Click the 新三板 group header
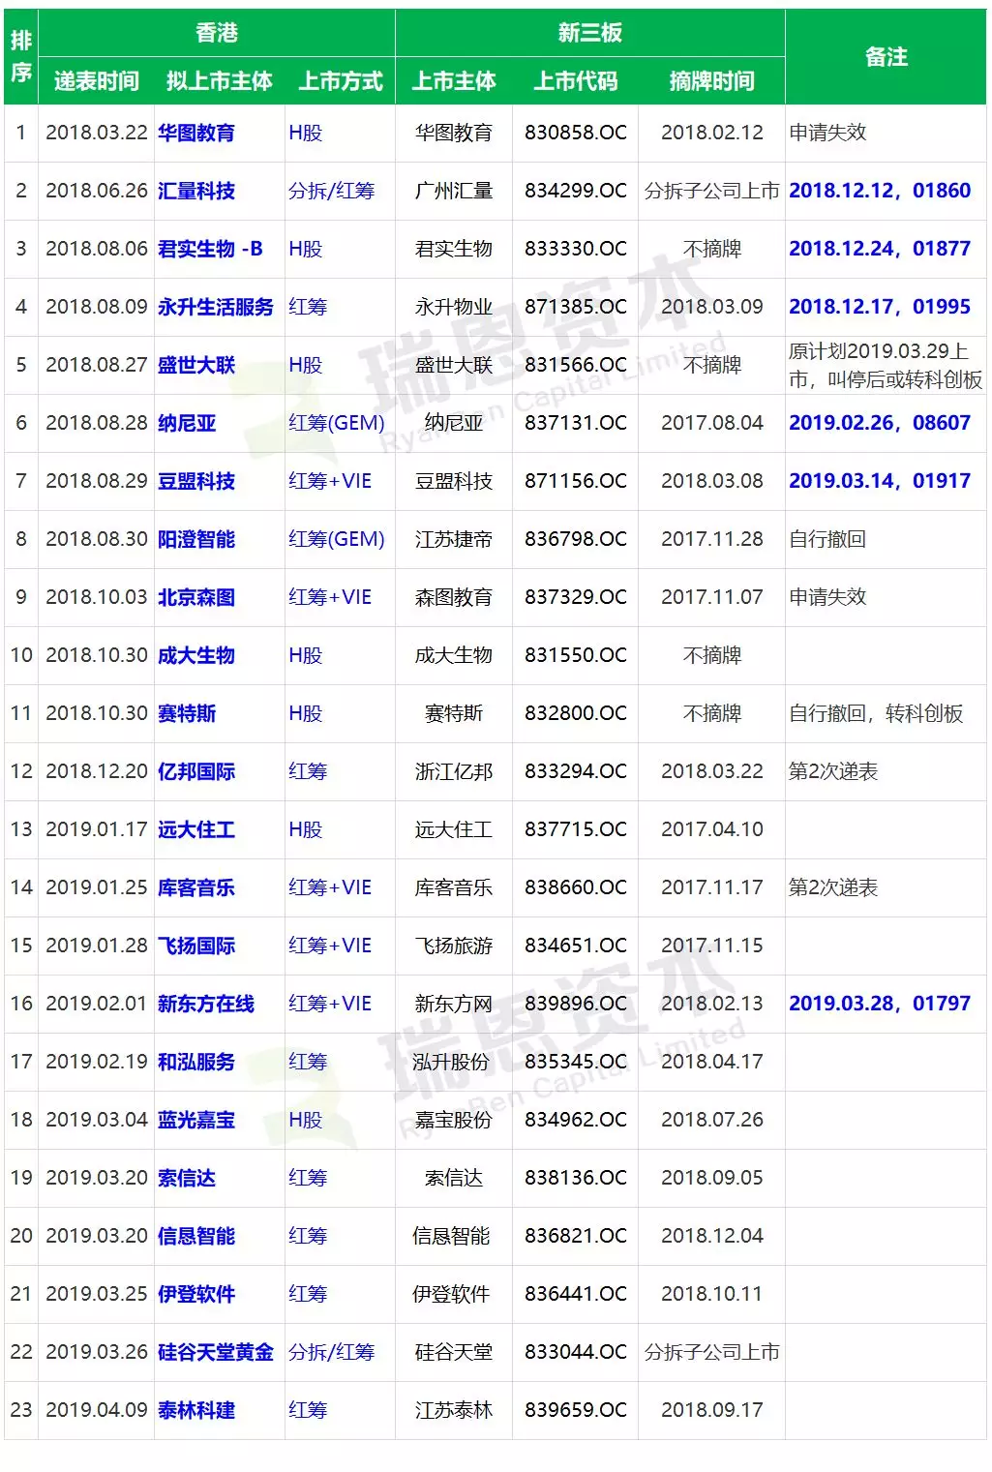The width and height of the screenshot is (992, 1472). click(x=590, y=33)
